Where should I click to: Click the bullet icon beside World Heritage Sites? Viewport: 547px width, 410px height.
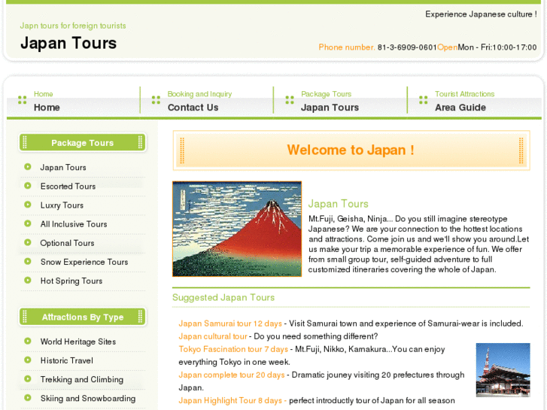28,341
